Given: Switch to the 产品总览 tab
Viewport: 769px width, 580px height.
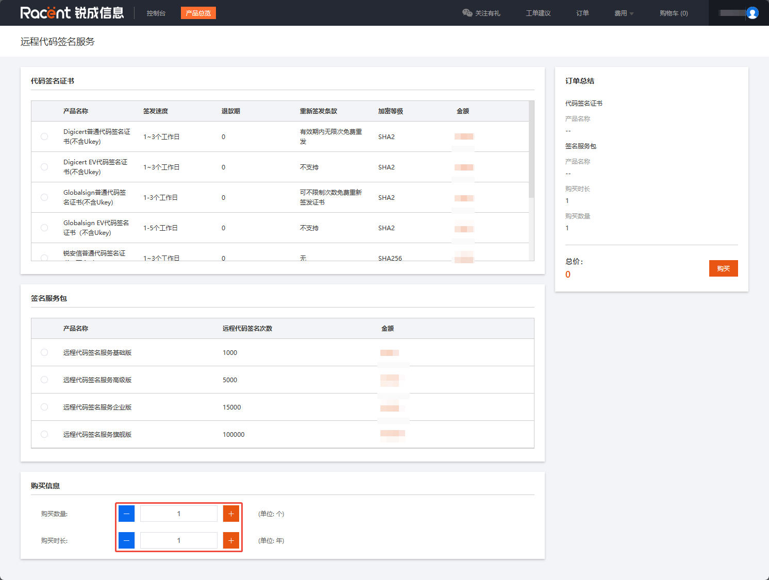Looking at the screenshot, I should [198, 13].
